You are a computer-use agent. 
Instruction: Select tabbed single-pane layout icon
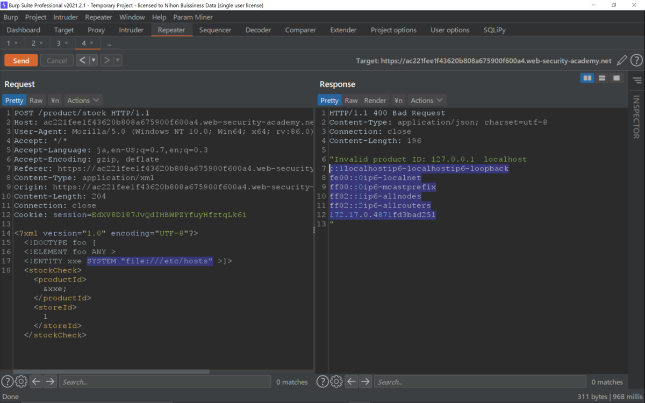click(617, 78)
